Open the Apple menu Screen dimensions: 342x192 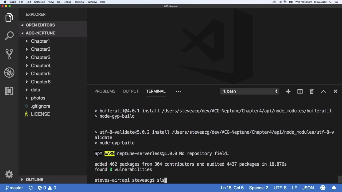[x=5, y=2]
